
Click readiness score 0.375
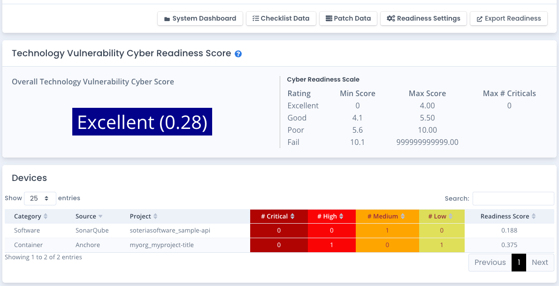coord(509,245)
